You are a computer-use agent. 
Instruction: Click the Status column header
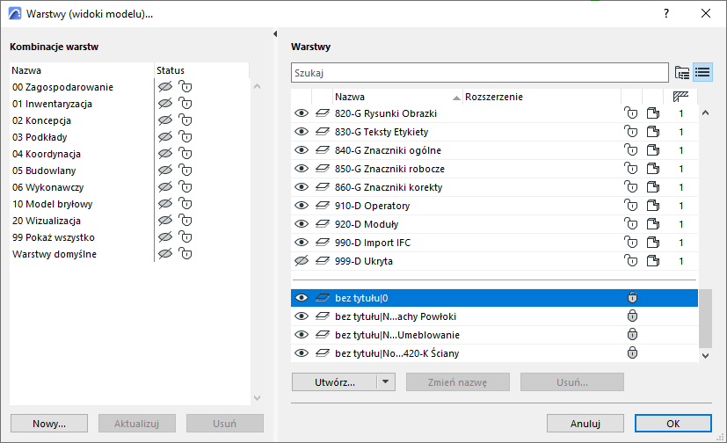pyautogui.click(x=201, y=70)
